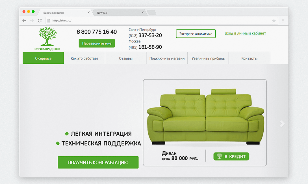Click the browser forward arrow
308x184 pixels.
tap(32, 21)
